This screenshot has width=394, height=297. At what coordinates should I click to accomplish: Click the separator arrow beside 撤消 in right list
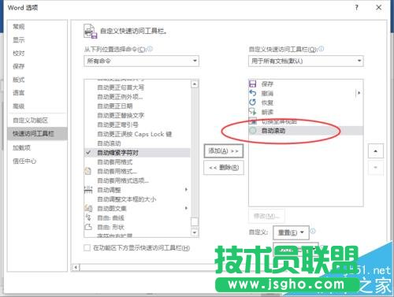359,93
